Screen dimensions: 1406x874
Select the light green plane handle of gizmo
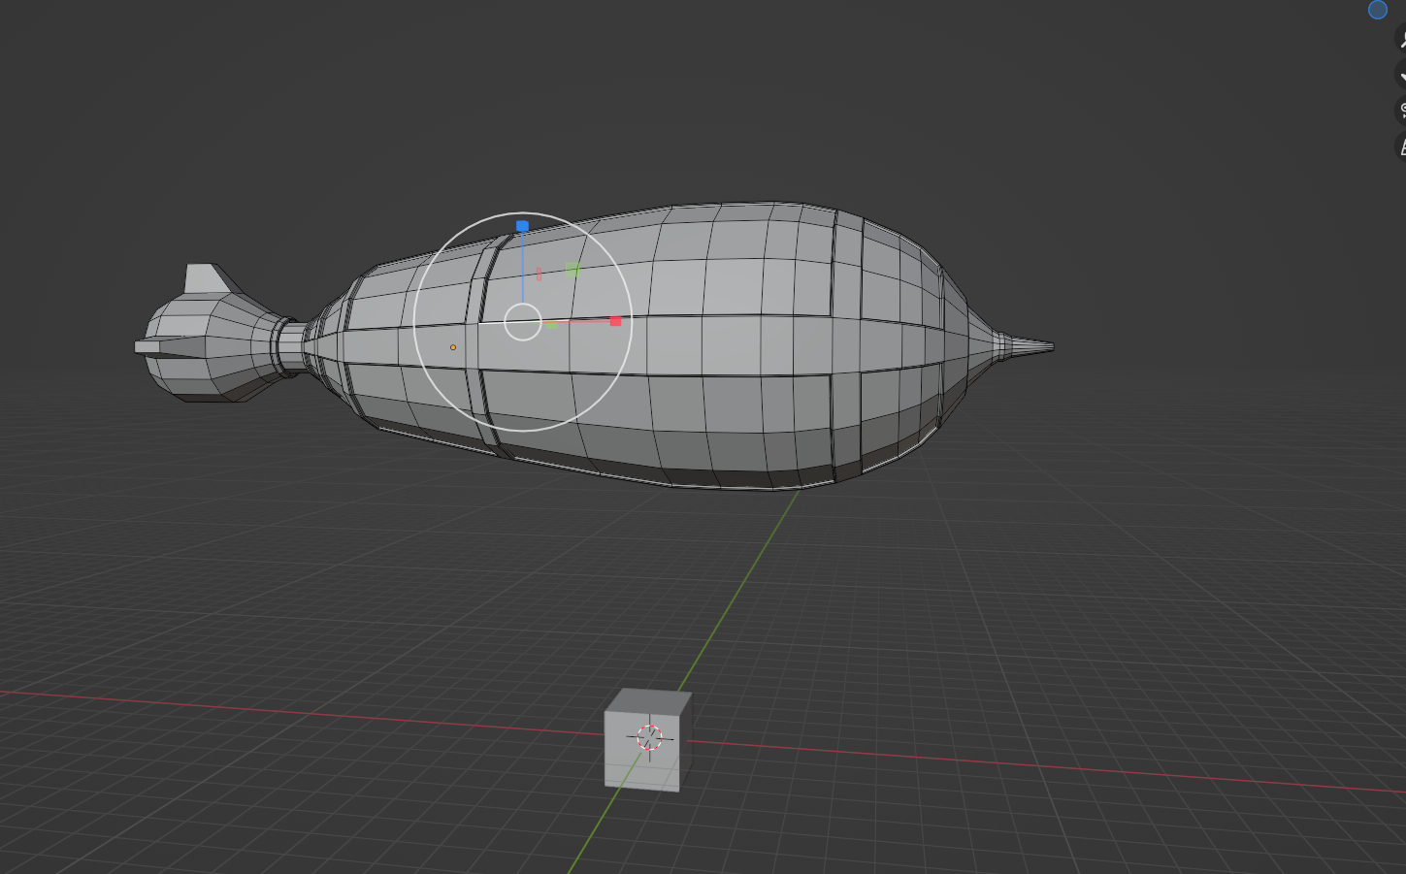(572, 271)
